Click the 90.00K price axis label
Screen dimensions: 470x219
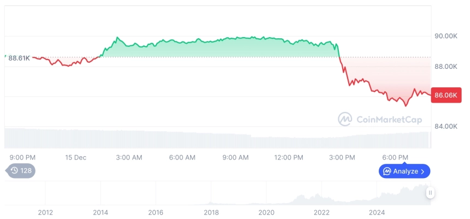point(445,36)
